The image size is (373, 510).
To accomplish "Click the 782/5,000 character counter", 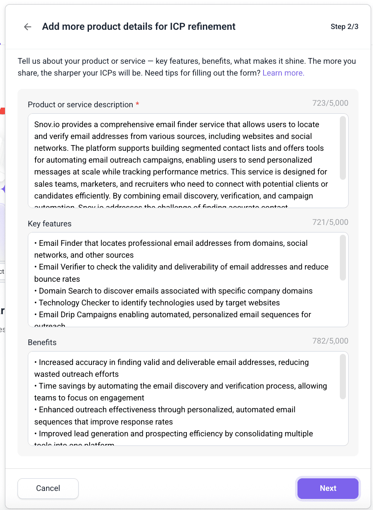I will 330,341.
